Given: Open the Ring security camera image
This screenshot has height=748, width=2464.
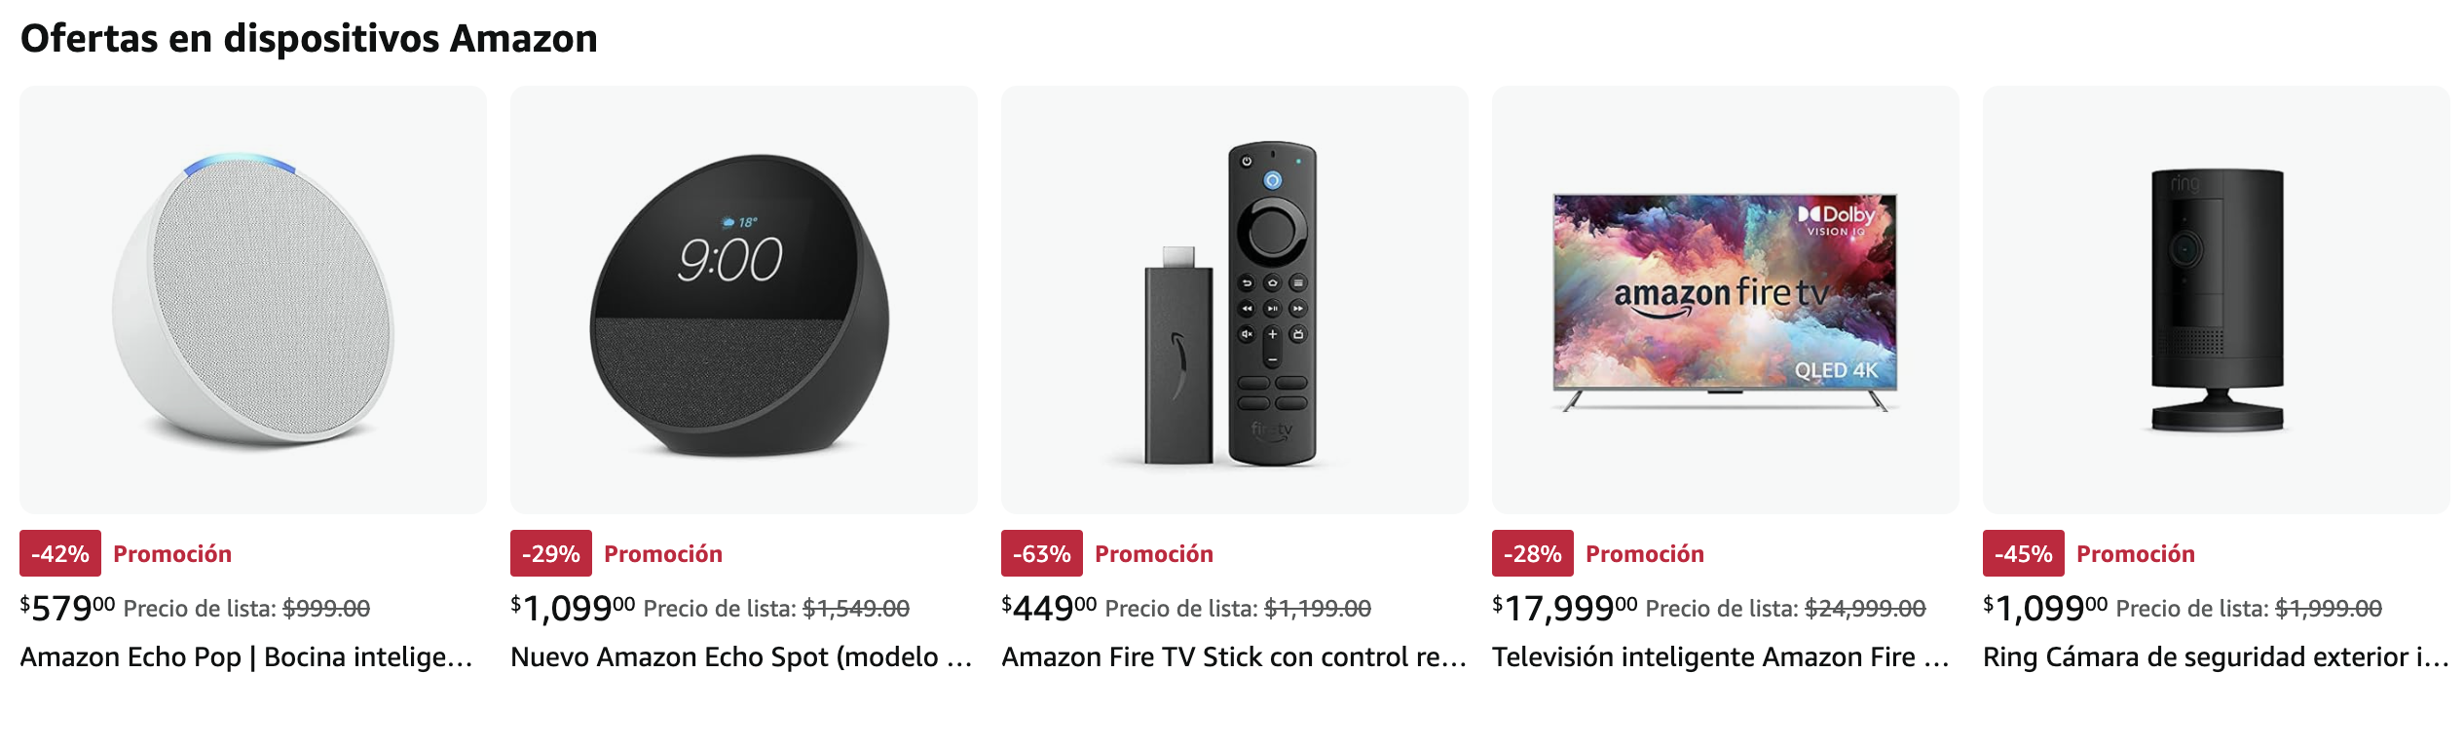Looking at the screenshot, I should (2216, 300).
